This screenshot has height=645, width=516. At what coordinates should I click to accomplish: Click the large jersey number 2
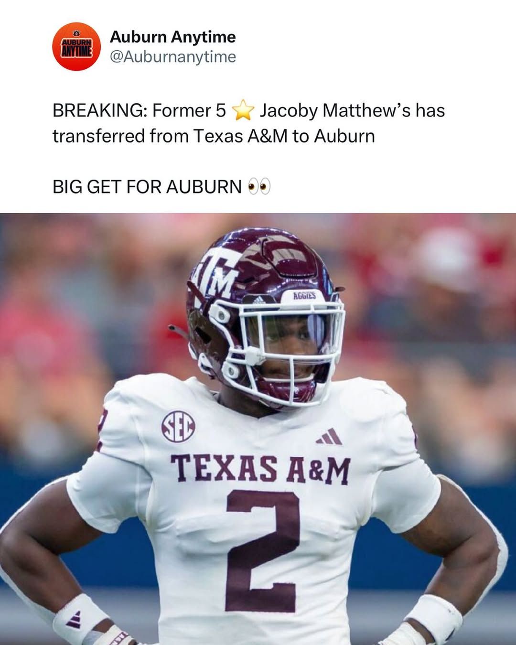coord(263,550)
